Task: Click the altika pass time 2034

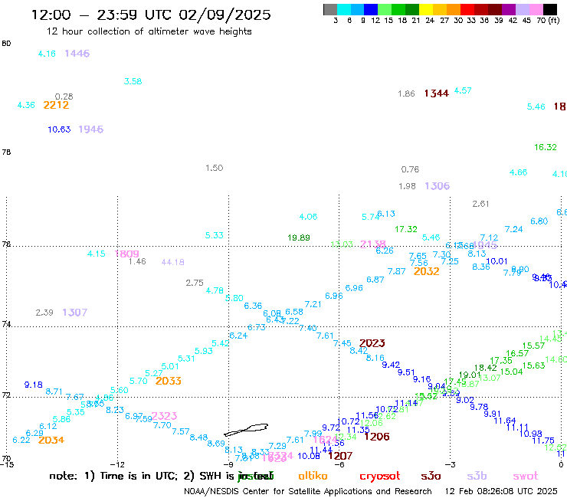Action: click(x=51, y=440)
